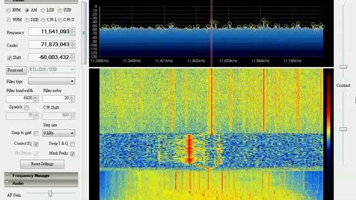Click the Filter bandwidth field
Screen dimensions: 356x200
[20, 98]
